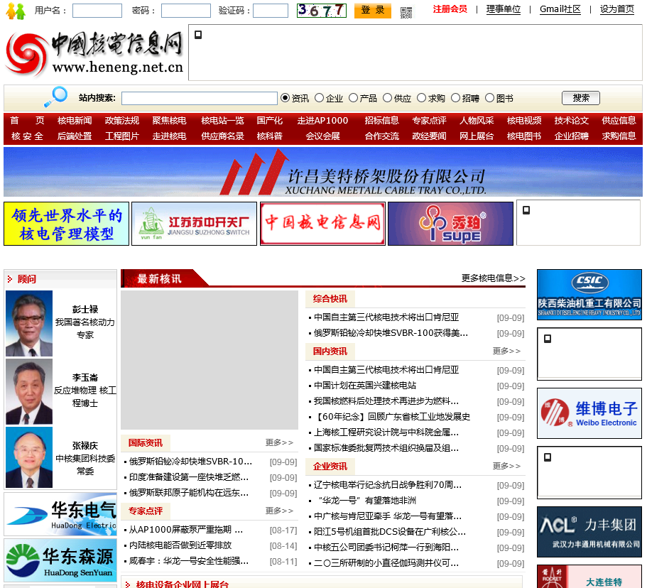Open the 招标信息 menu item
647x588 pixels.
381,121
